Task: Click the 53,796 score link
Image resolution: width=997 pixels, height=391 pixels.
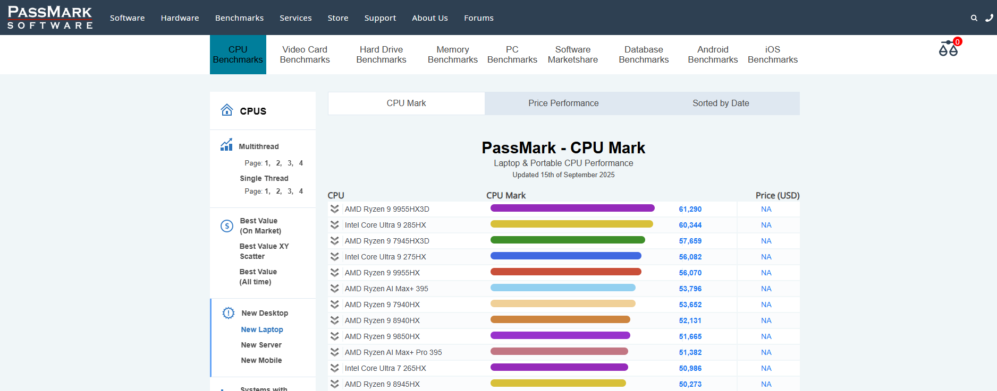Action: pyautogui.click(x=690, y=289)
